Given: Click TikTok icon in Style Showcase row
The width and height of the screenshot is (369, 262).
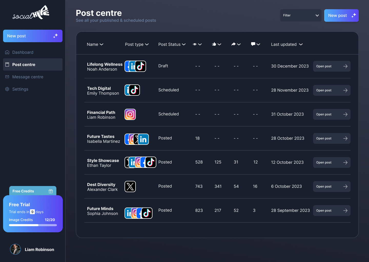Looking at the screenshot, I should pyautogui.click(x=151, y=162).
